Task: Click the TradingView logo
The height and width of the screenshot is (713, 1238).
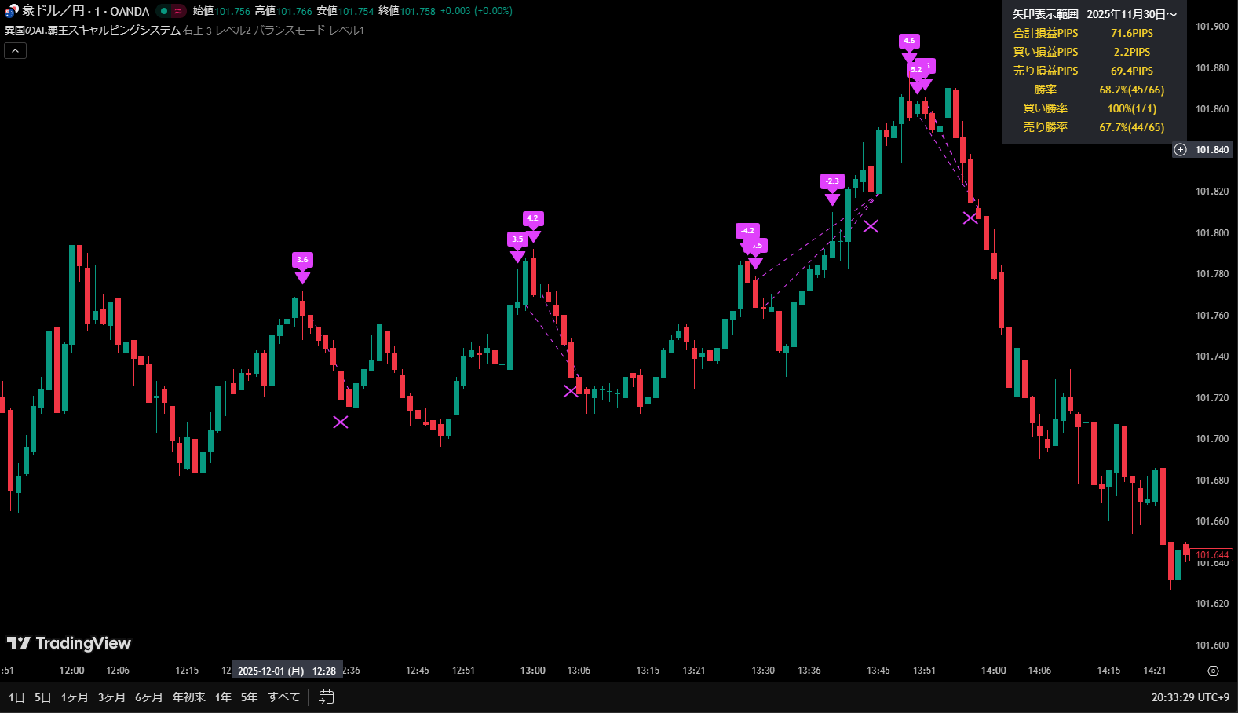Action: (x=69, y=643)
